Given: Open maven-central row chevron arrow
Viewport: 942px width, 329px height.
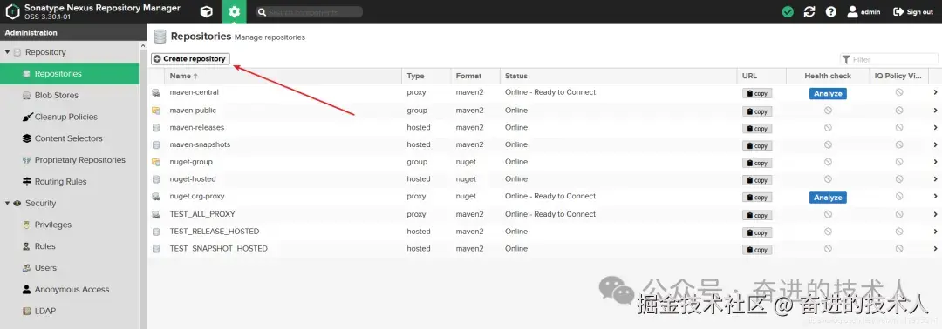Looking at the screenshot, I should 935,92.
